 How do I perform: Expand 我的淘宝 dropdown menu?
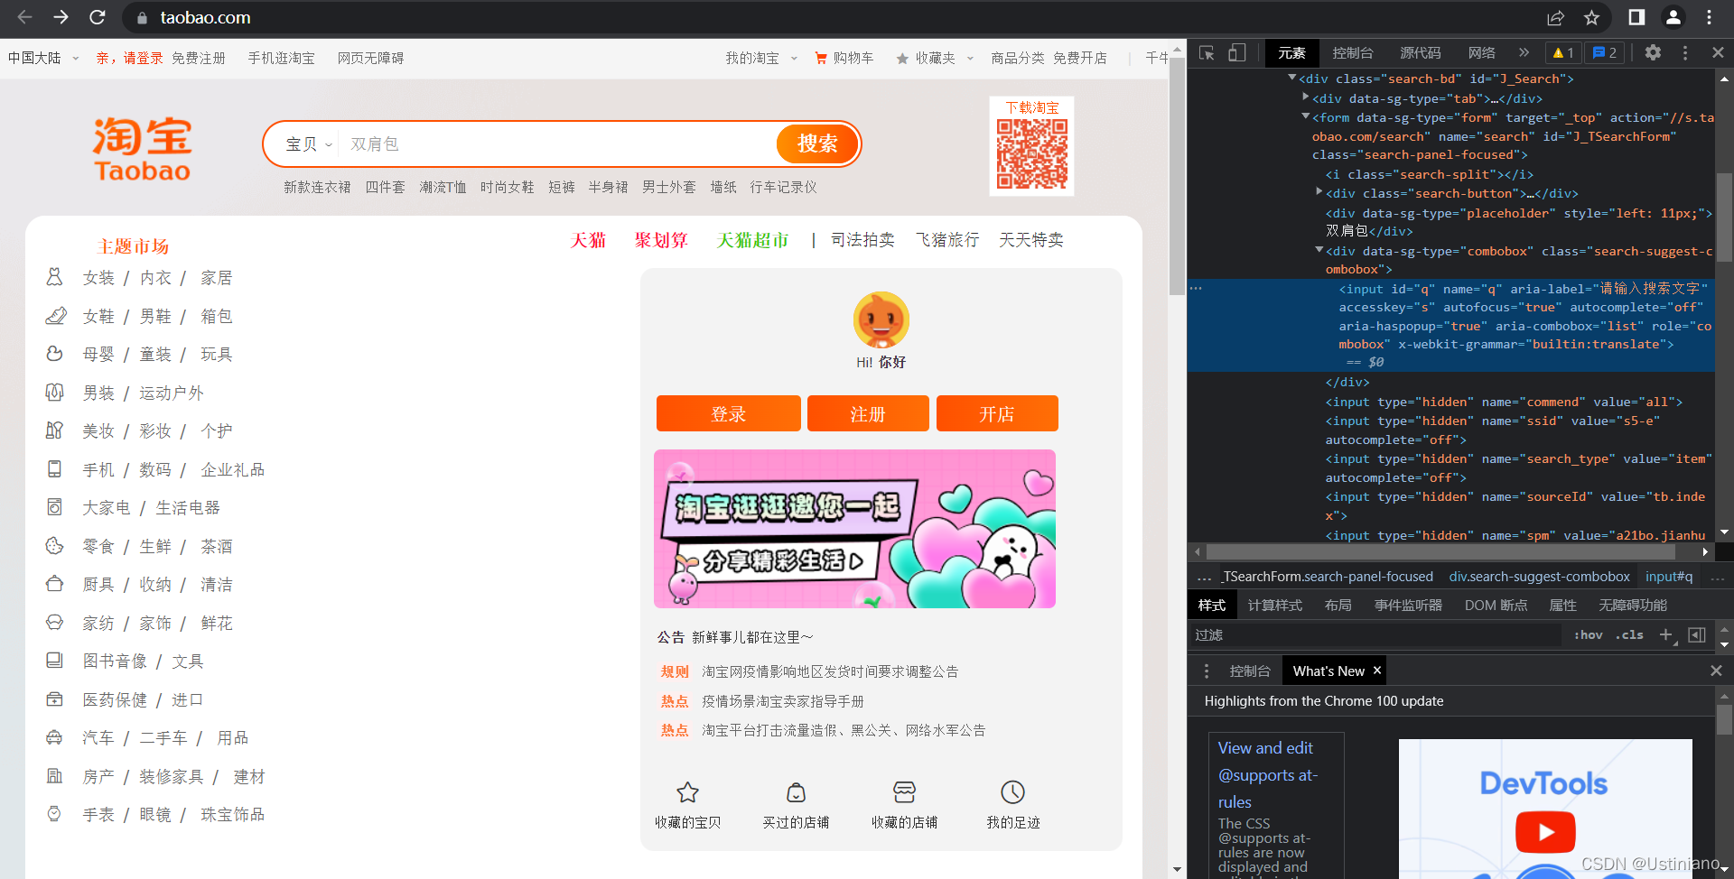[x=761, y=58]
